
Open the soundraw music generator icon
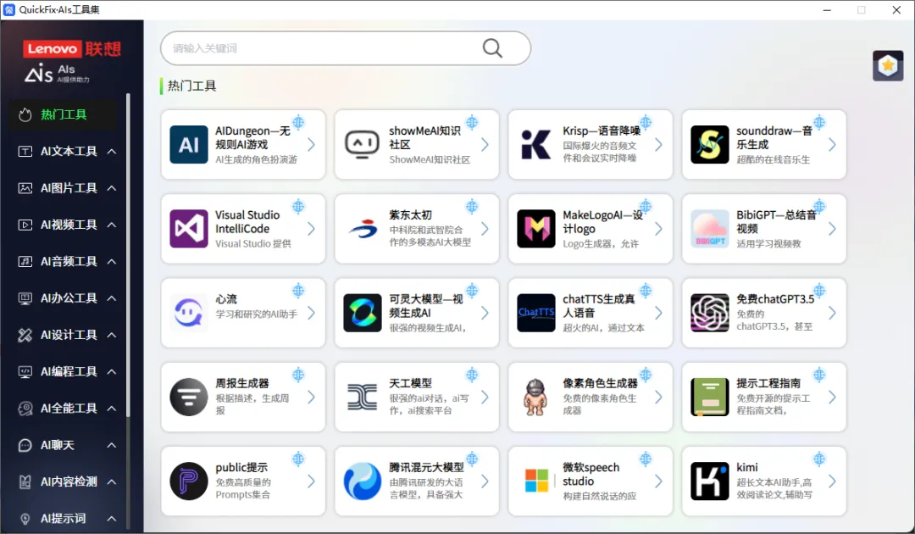pos(709,144)
